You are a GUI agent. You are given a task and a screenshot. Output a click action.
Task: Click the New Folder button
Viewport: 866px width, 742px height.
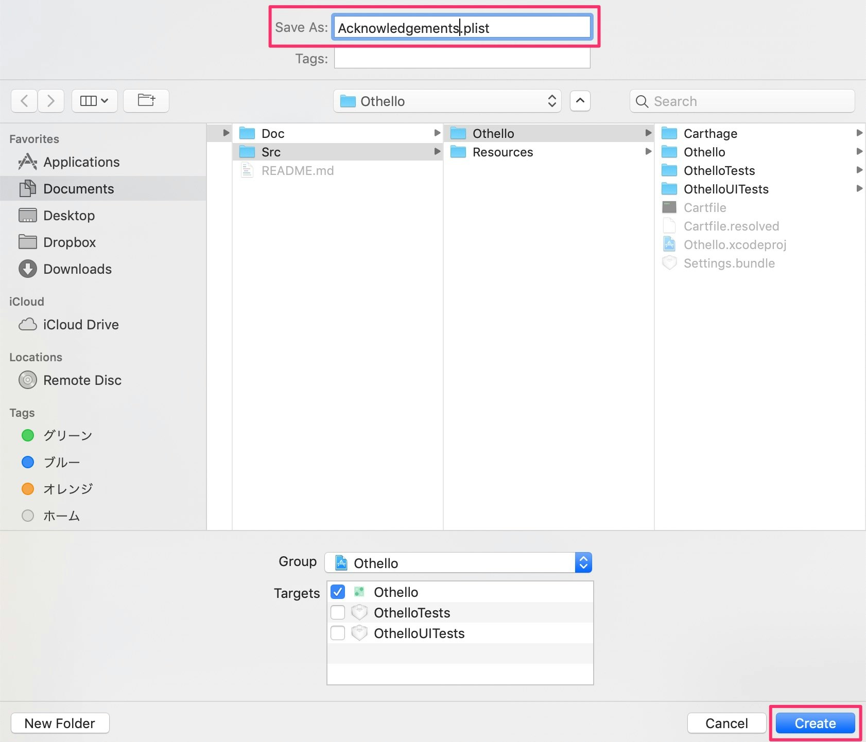coord(60,723)
